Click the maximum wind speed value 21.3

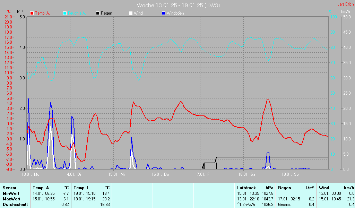(x=352, y=199)
